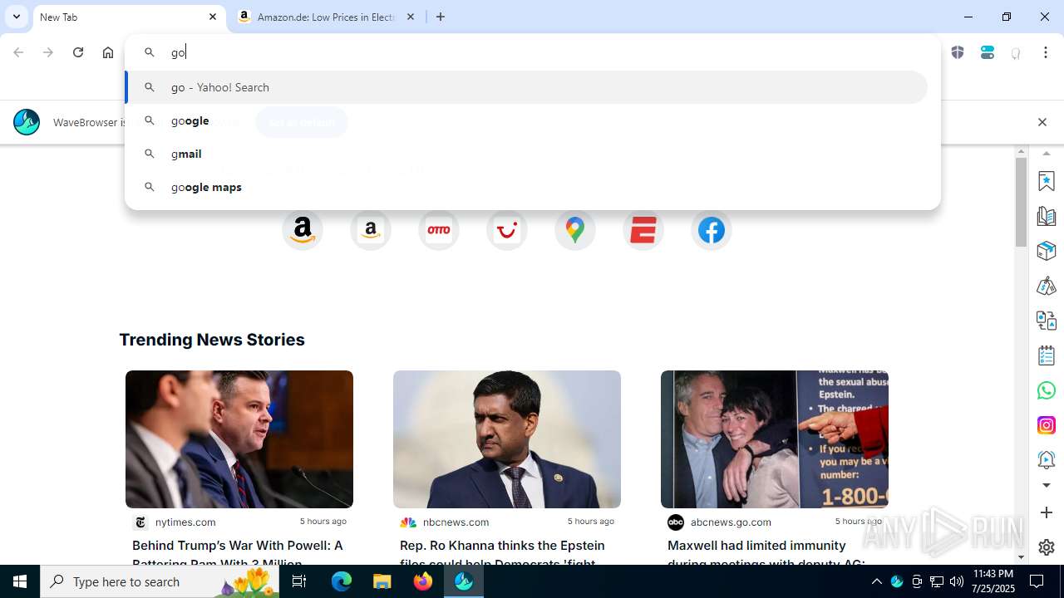Viewport: 1064px width, 598px height.
Task: Click the page vertical scrollbar thumb
Action: tap(1022, 202)
